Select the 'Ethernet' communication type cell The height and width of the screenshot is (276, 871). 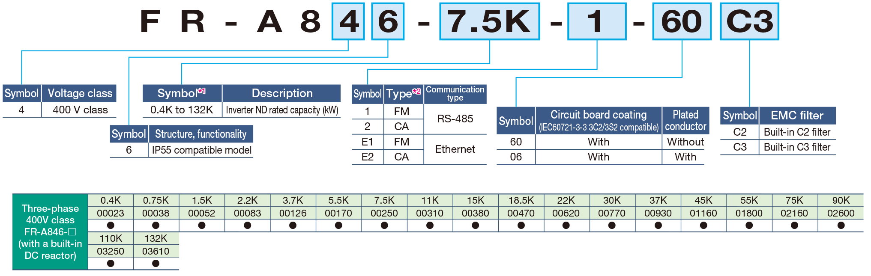point(455,149)
